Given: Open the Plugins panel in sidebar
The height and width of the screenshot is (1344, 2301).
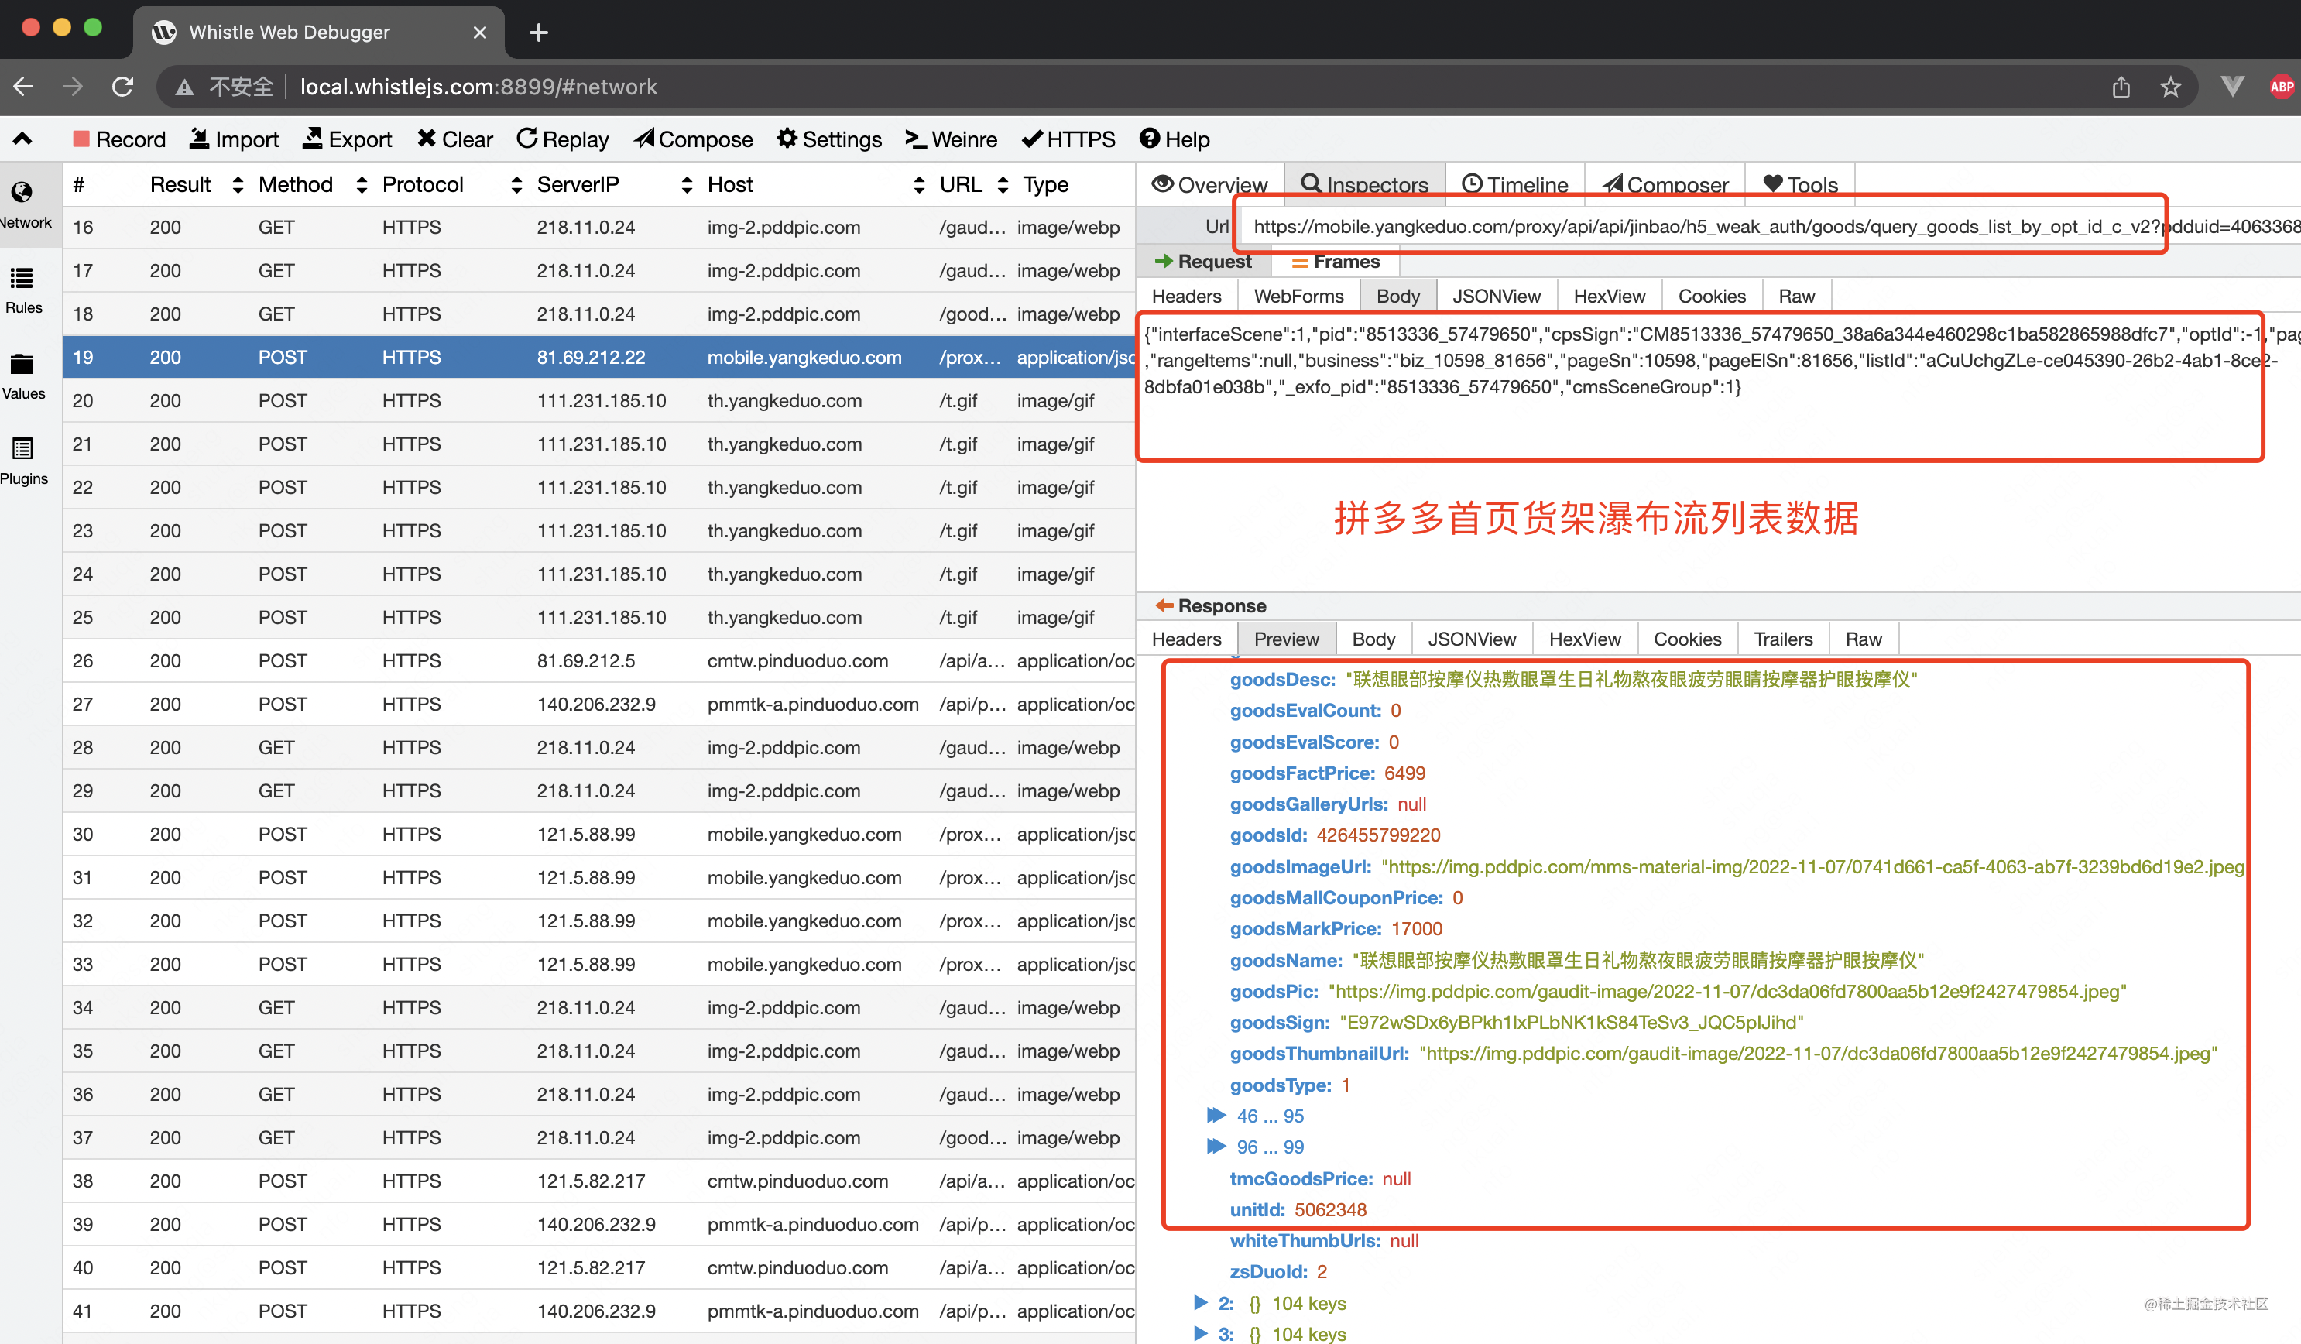Looking at the screenshot, I should pyautogui.click(x=24, y=462).
